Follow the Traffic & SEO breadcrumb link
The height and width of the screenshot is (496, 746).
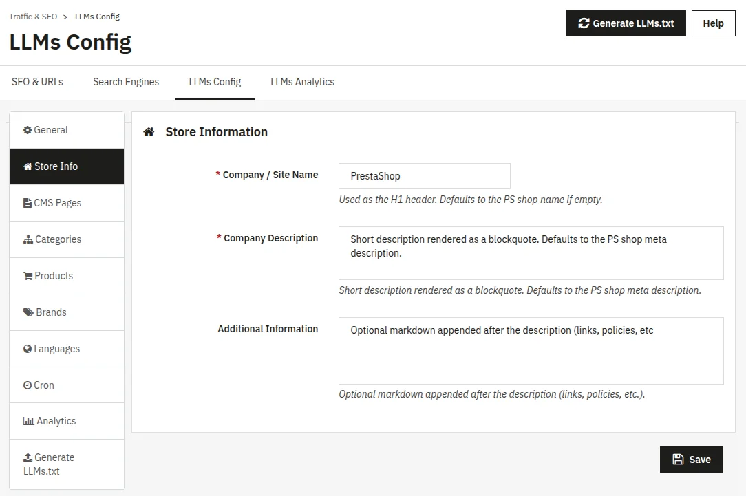pyautogui.click(x=33, y=17)
